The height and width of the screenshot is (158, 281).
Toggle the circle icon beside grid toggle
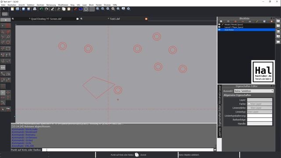pos(86,9)
